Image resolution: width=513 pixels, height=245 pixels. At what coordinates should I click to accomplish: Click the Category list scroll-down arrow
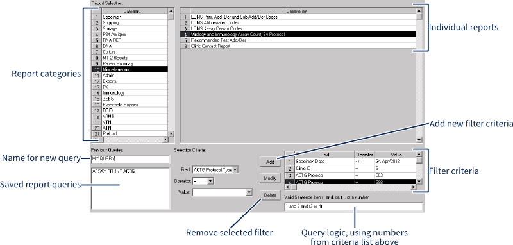[x=171, y=134]
